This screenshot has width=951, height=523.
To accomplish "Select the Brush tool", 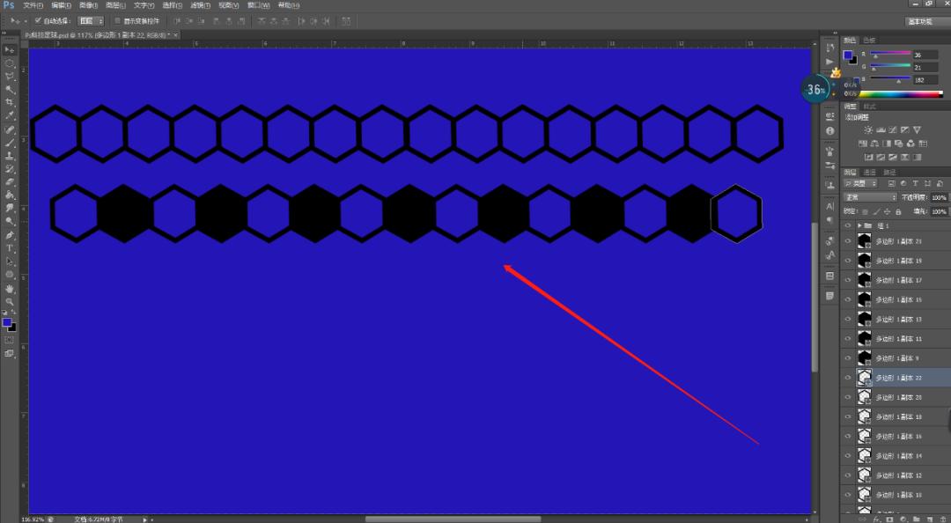I will point(9,144).
